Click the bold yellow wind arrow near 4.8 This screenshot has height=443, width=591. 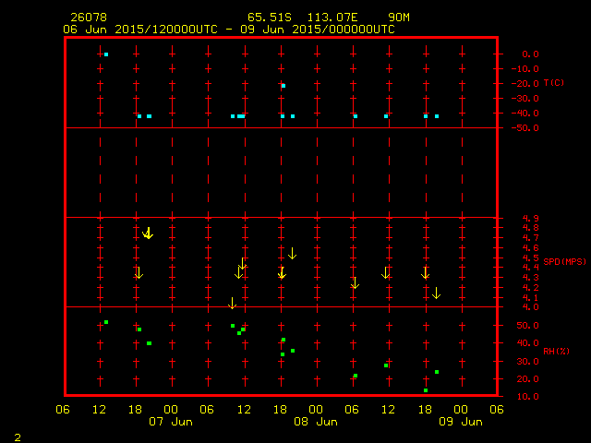(148, 233)
